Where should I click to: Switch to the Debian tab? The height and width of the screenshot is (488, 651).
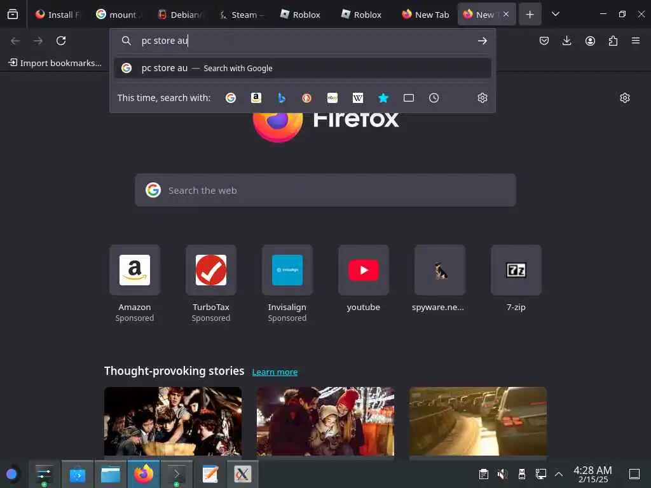point(180,15)
